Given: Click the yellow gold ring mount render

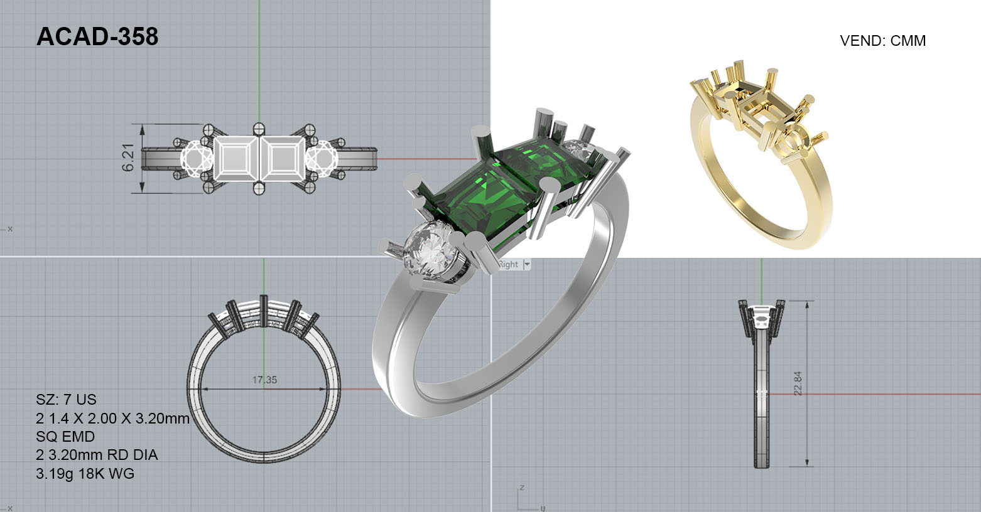Looking at the screenshot, I should coord(762,154).
